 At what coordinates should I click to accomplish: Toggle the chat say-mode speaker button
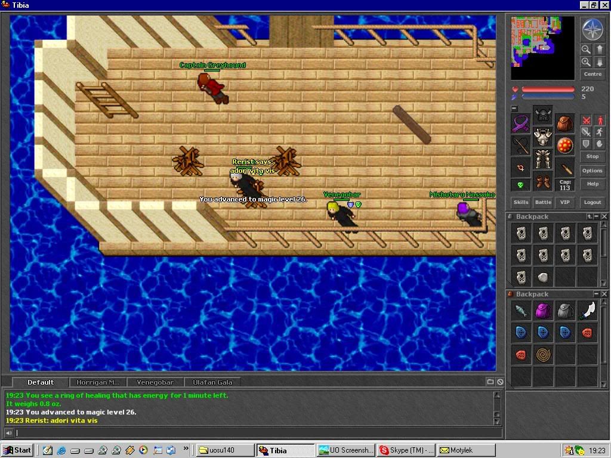(8, 433)
